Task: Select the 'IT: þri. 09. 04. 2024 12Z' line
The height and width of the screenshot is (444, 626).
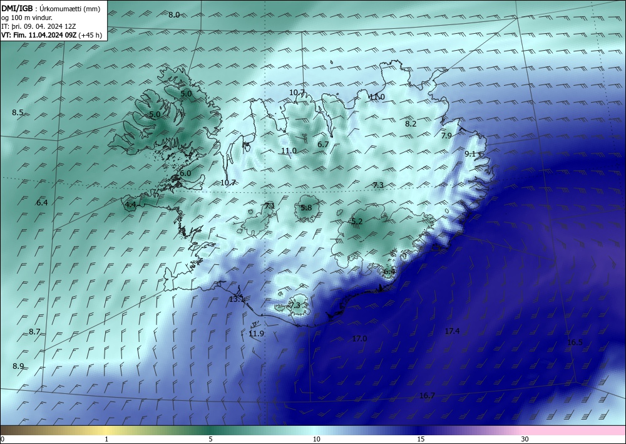Action: pyautogui.click(x=39, y=26)
